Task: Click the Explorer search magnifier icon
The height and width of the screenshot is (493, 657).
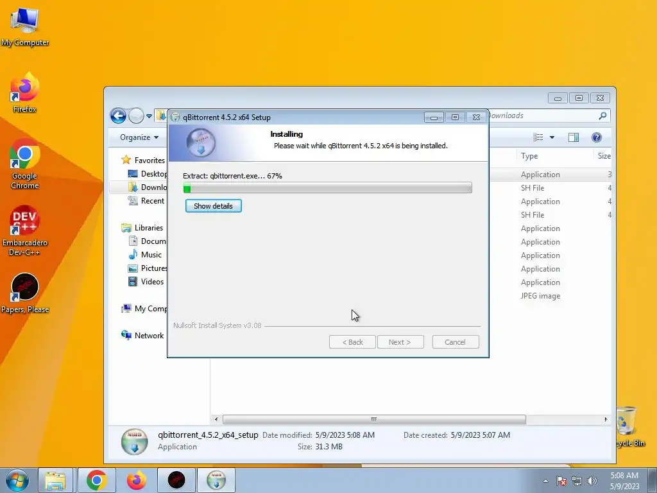Action: (602, 116)
